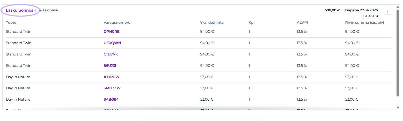This screenshot has width=403, height=121.
Task: Click the Eräpäivä 27.04.2026 due date
Action: click(361, 10)
